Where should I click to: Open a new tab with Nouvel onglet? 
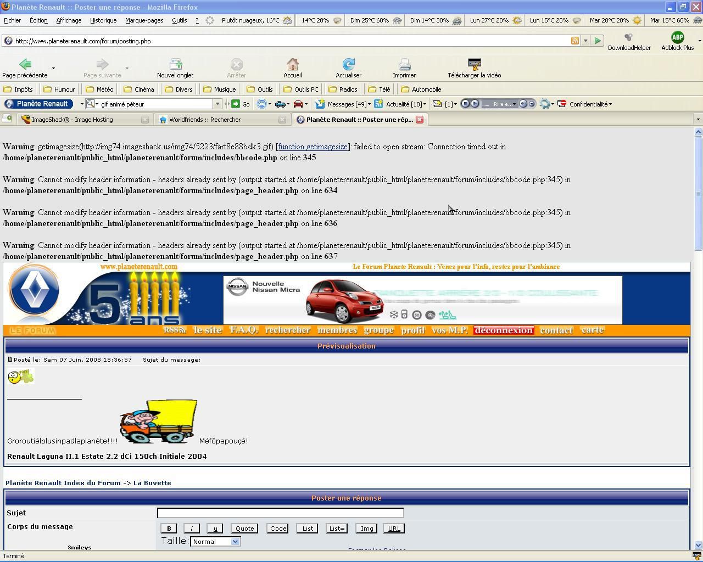[x=175, y=68]
